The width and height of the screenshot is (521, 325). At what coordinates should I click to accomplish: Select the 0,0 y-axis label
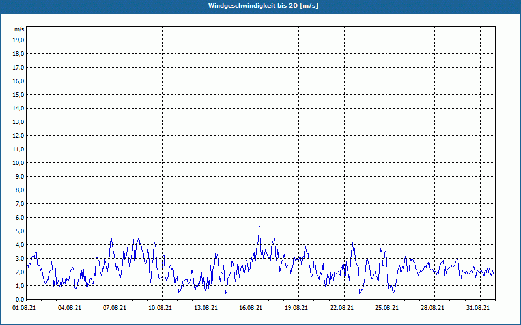tap(20, 300)
